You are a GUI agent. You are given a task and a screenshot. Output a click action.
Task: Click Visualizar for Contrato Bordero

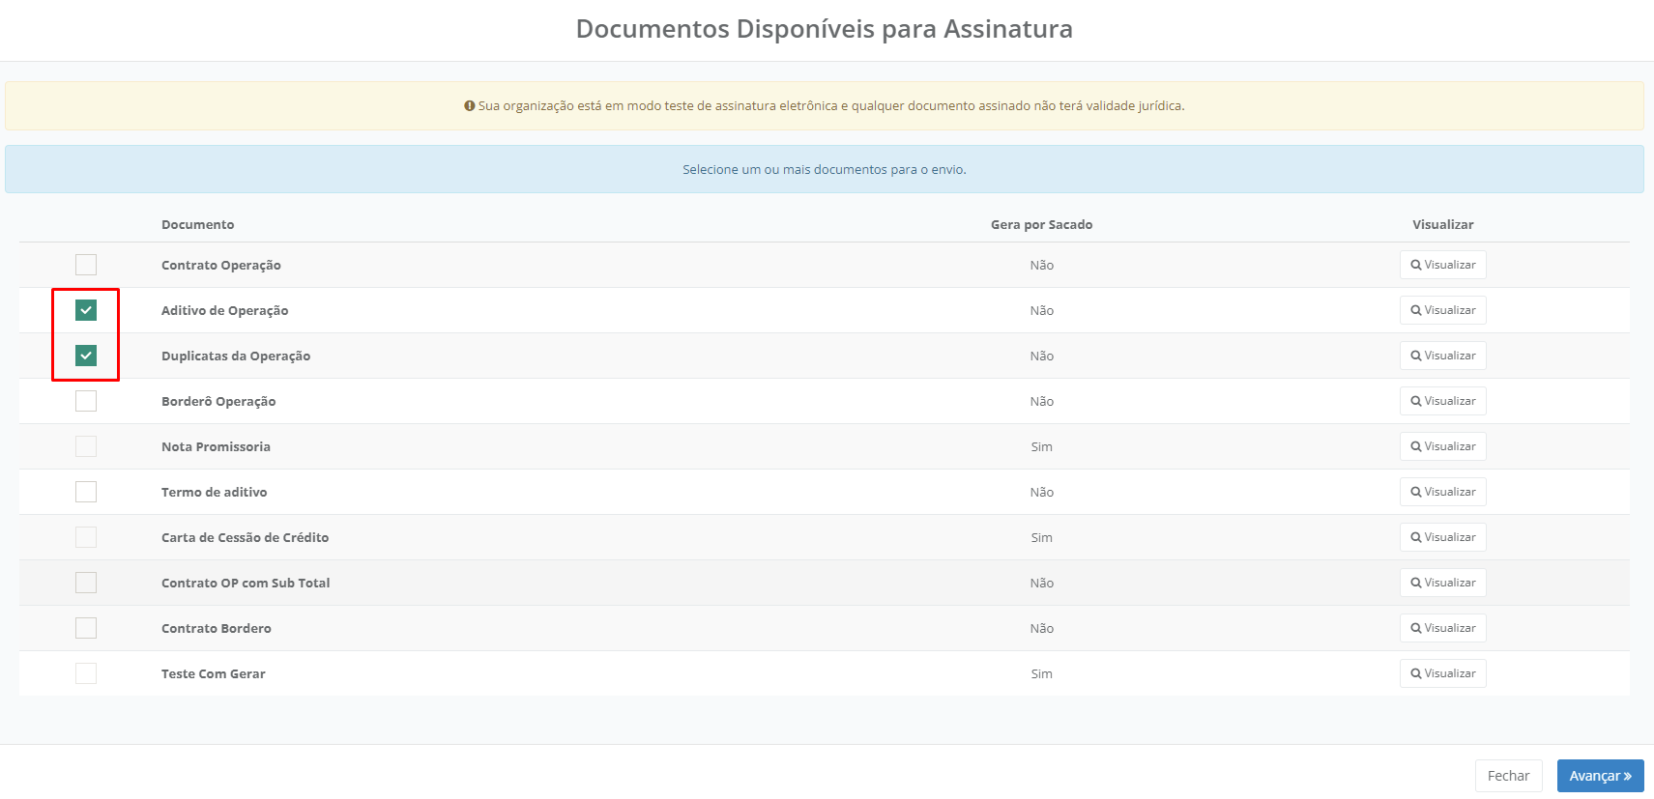tap(1442, 628)
